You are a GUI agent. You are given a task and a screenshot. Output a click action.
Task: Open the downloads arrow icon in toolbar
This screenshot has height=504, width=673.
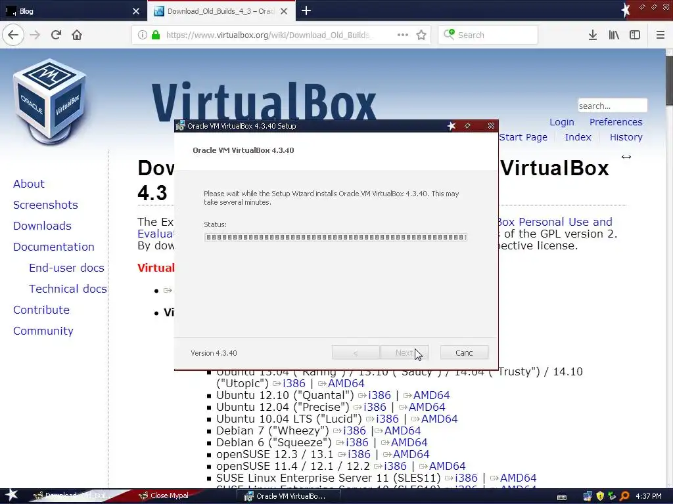pyautogui.click(x=593, y=35)
